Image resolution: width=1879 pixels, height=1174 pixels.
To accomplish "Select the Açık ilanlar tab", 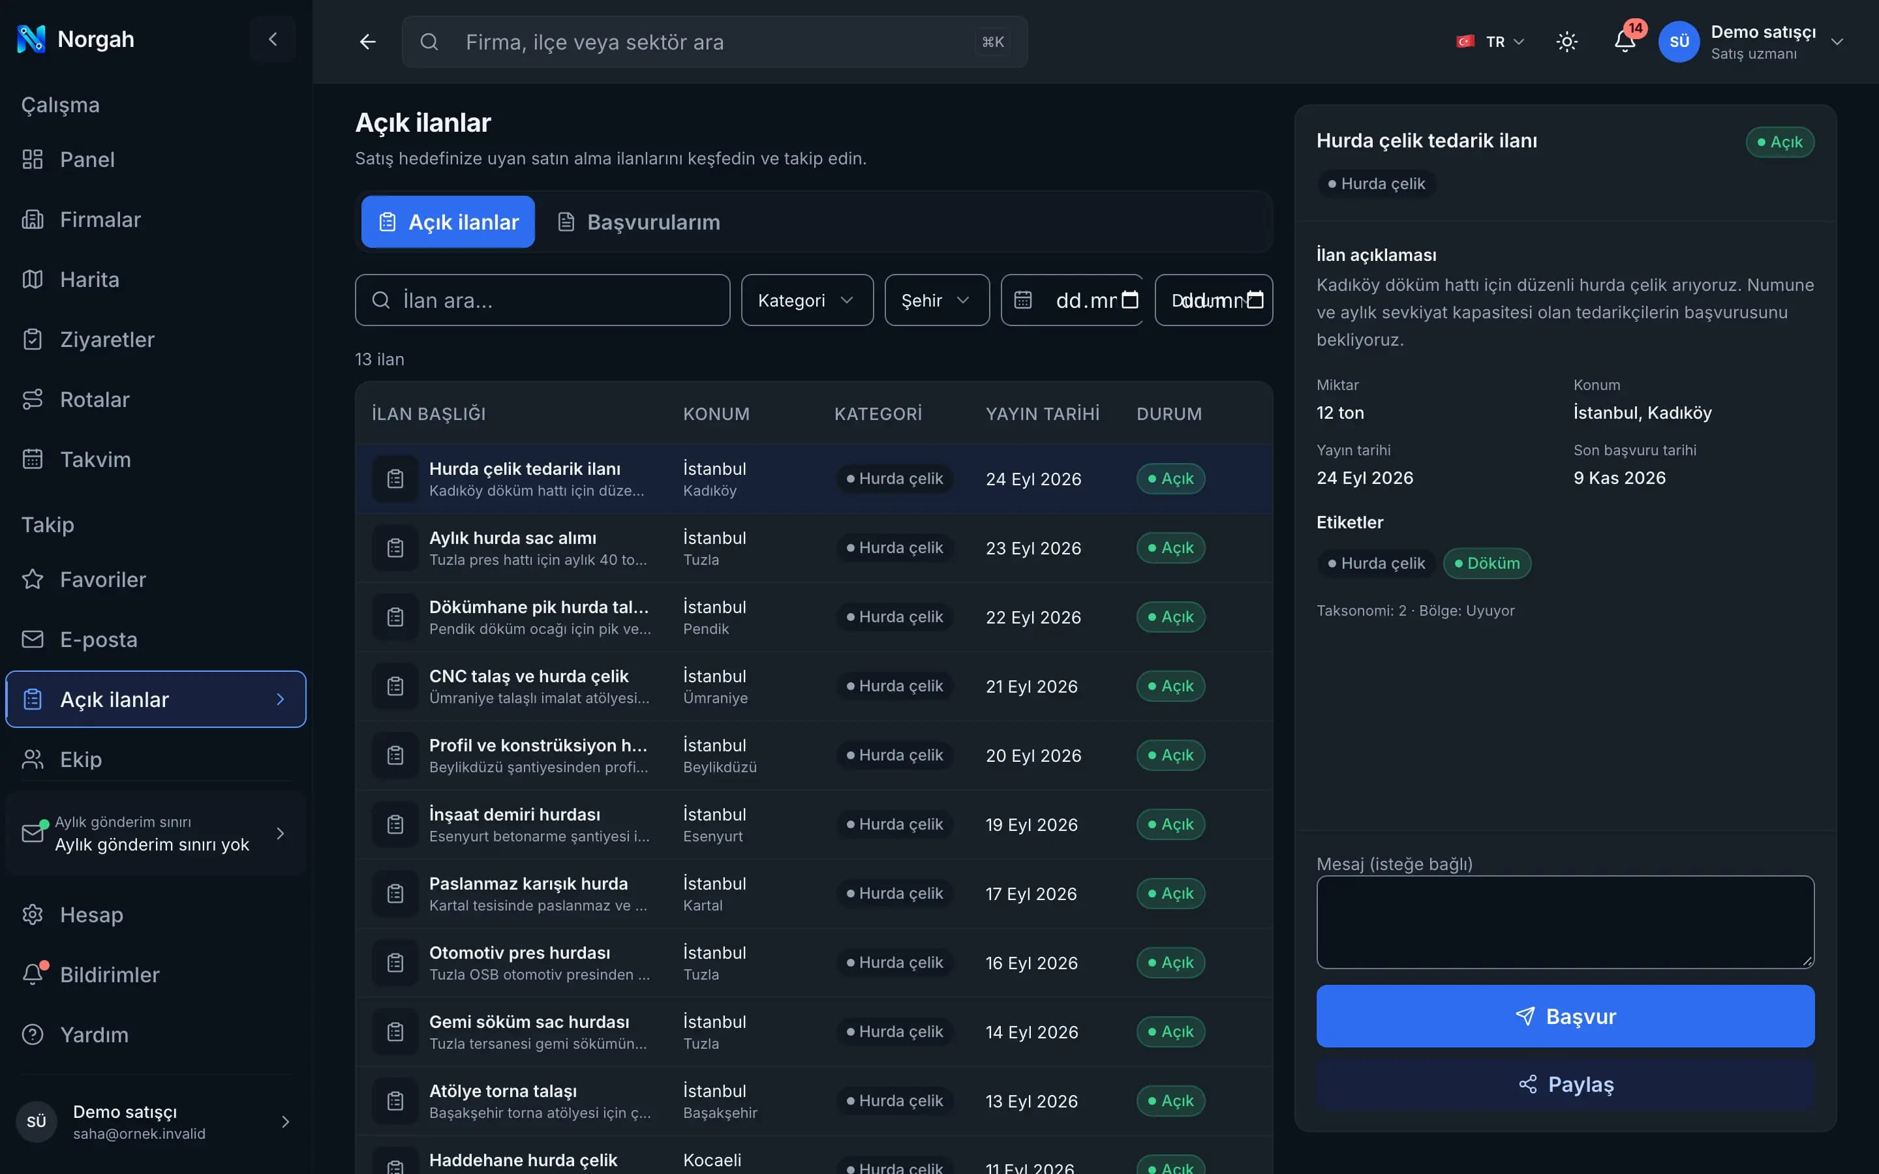I will coord(448,222).
